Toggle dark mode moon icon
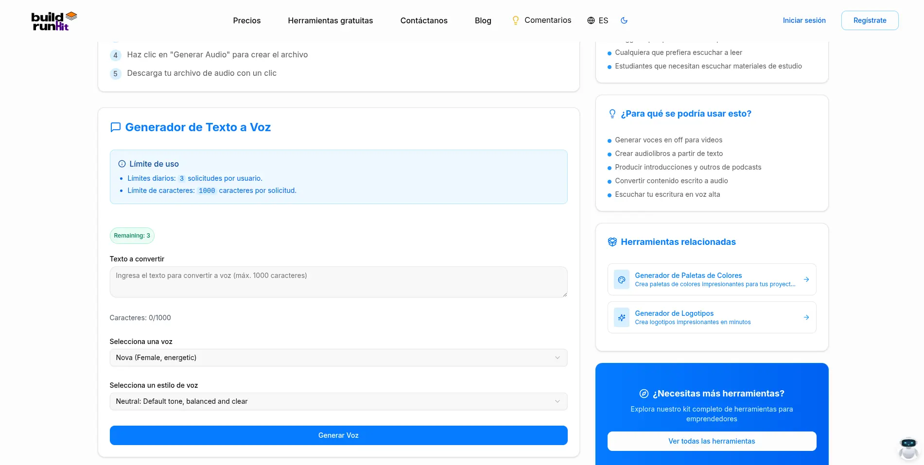Screen dimensions: 924x465 tap(624, 20)
